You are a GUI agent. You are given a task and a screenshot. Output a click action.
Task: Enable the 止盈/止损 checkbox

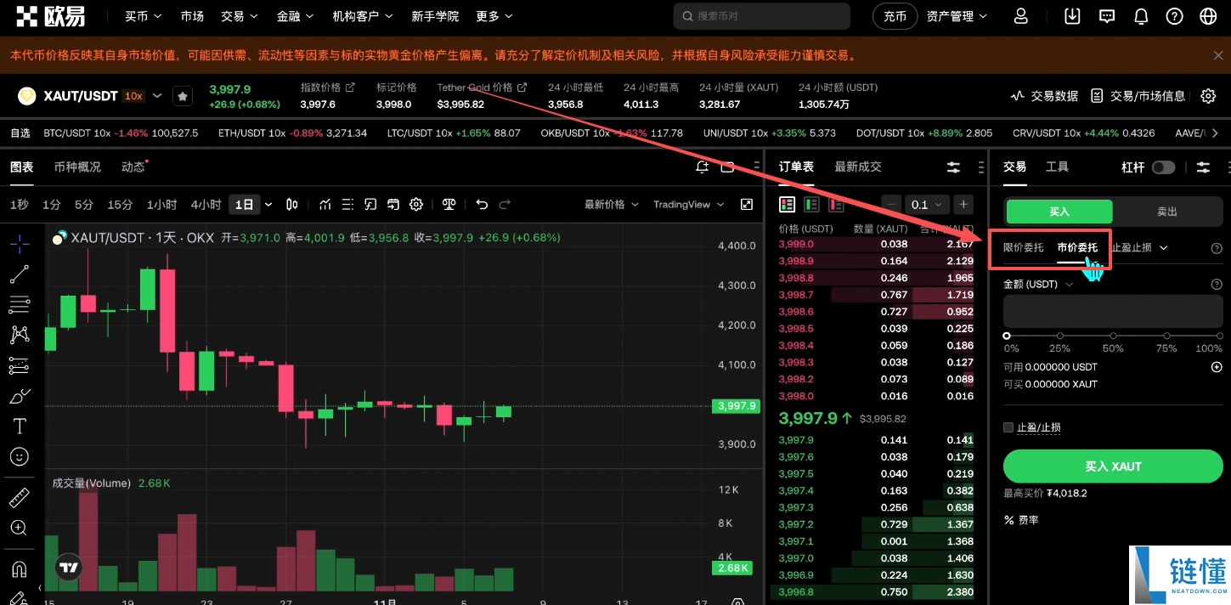click(x=1008, y=427)
